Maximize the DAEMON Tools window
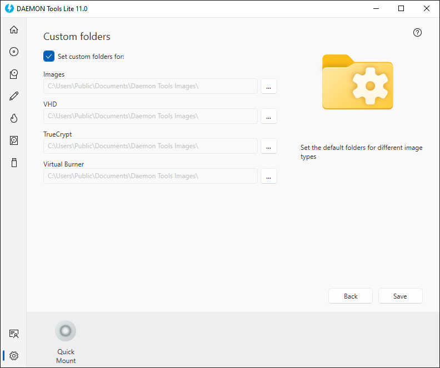440x368 pixels. click(401, 9)
